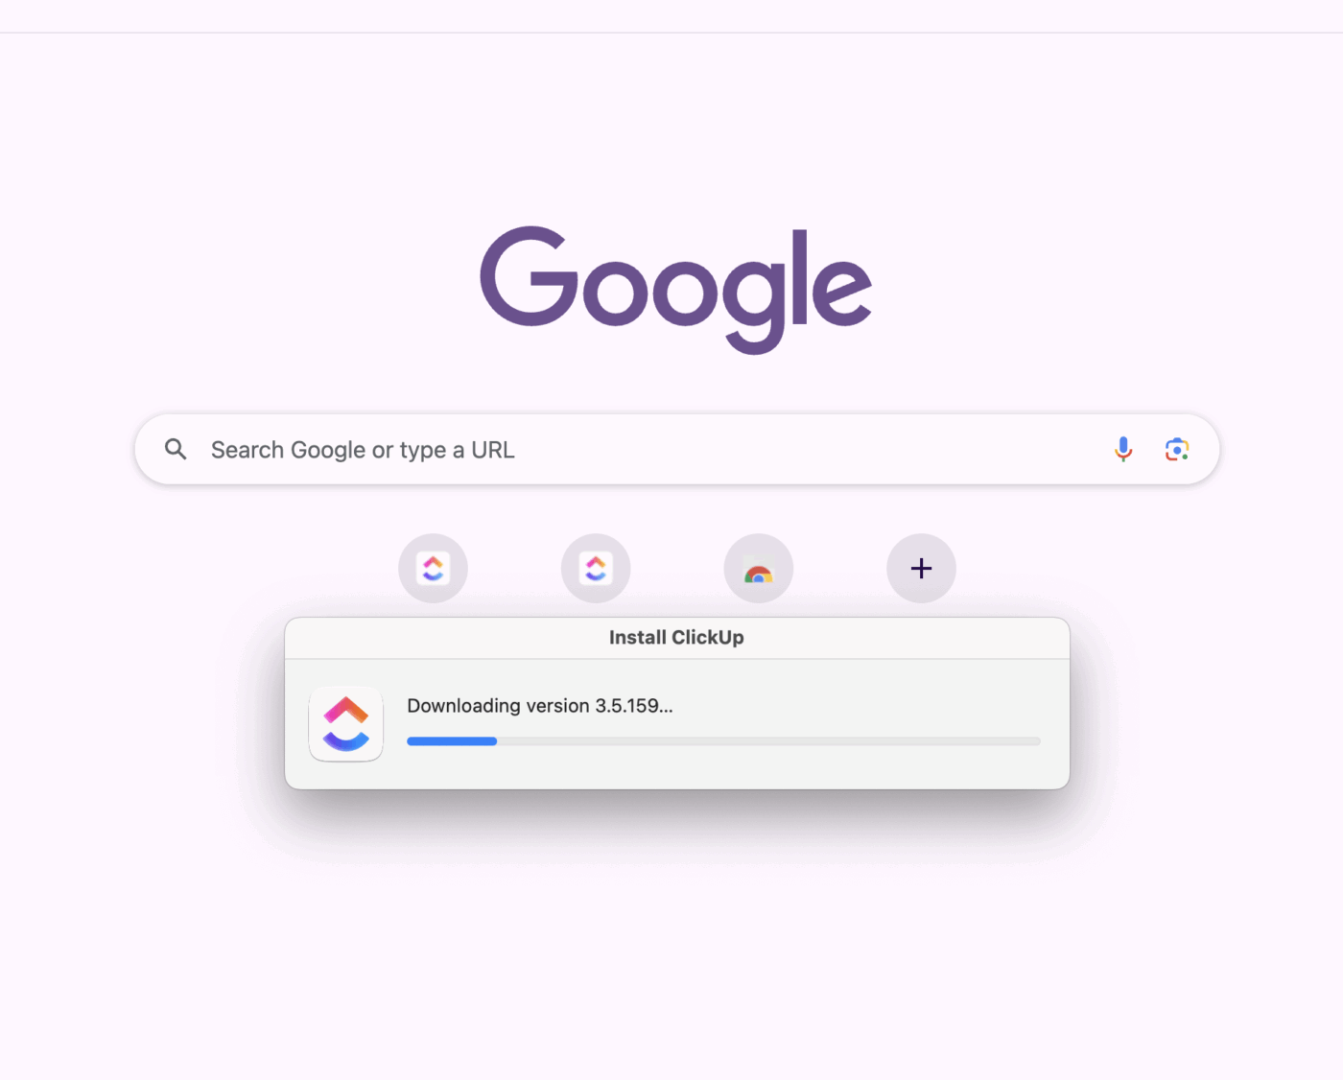
Task: Add a new shortcut with plus button
Action: [x=921, y=568]
